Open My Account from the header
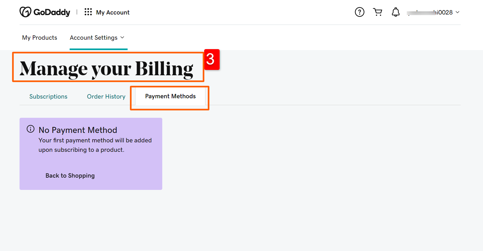The image size is (483, 251). tap(113, 12)
